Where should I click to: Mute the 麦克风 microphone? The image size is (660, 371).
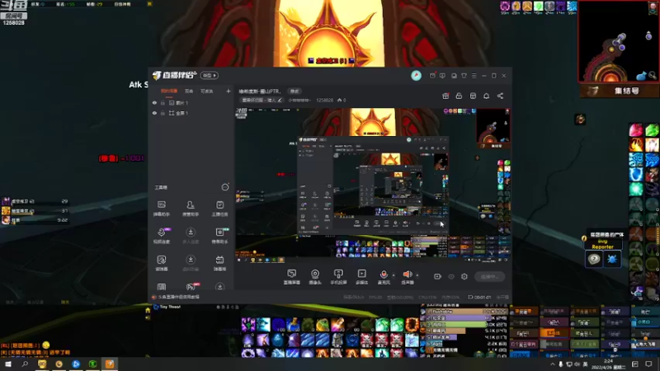pos(384,277)
